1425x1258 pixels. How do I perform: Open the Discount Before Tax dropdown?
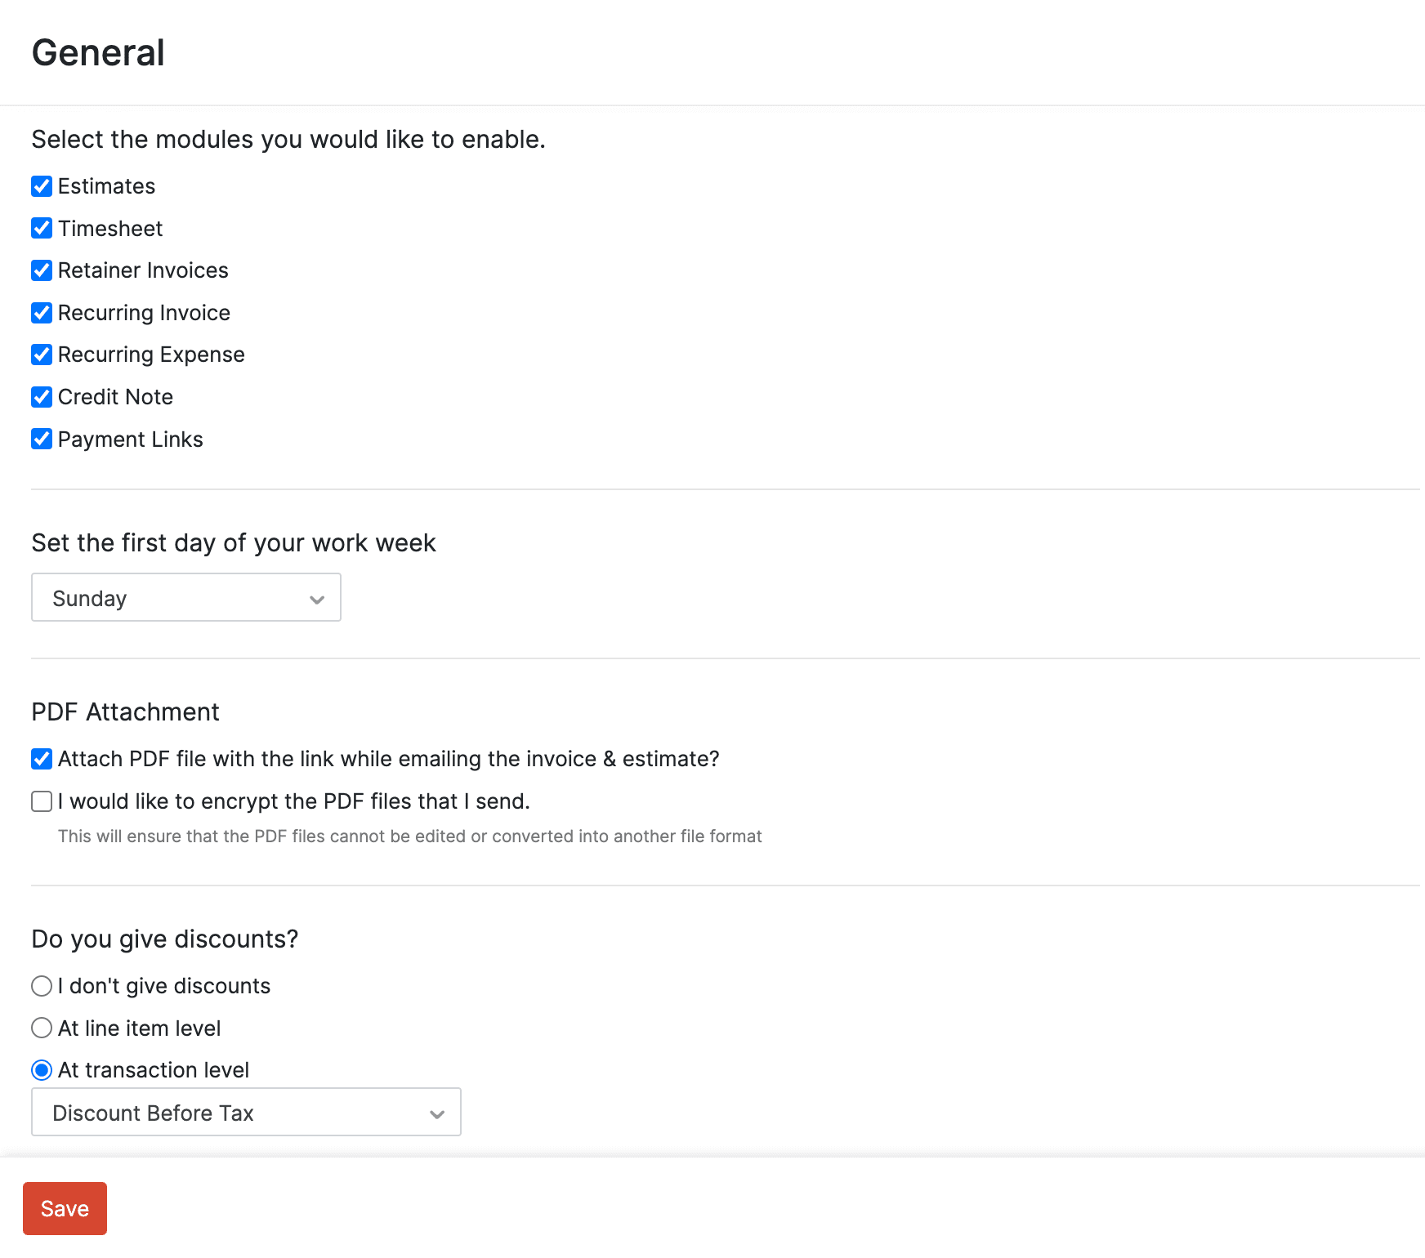click(x=245, y=1113)
